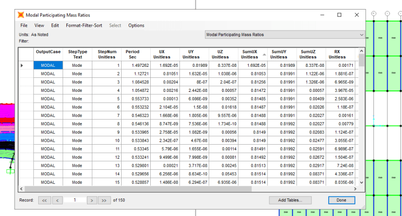The height and width of the screenshot is (216, 402).
Task: Click the Period Sec column header
Action: pyautogui.click(x=136, y=54)
